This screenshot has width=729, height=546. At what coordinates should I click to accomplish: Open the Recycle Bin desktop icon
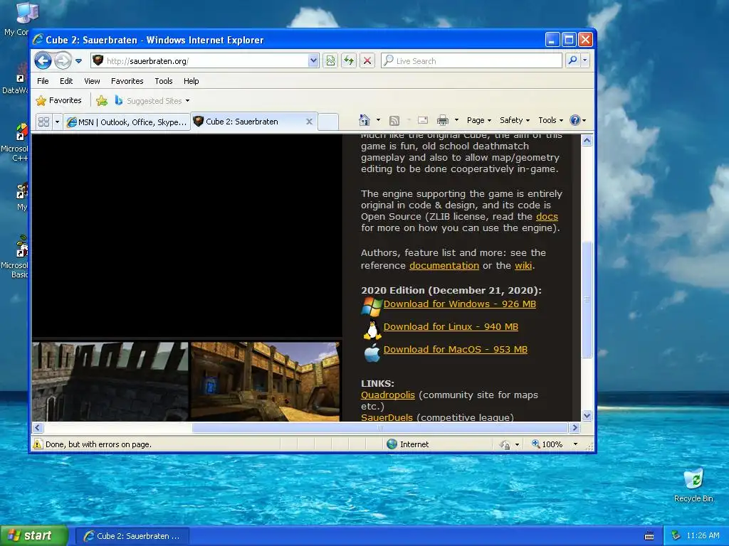[x=693, y=486]
